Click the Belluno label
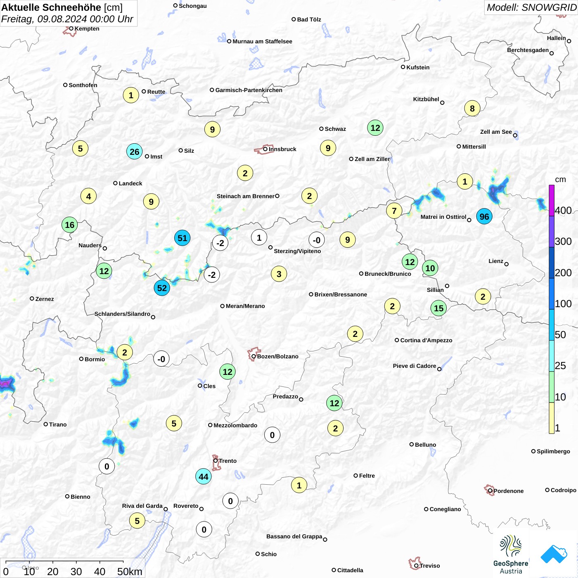 pyautogui.click(x=425, y=445)
